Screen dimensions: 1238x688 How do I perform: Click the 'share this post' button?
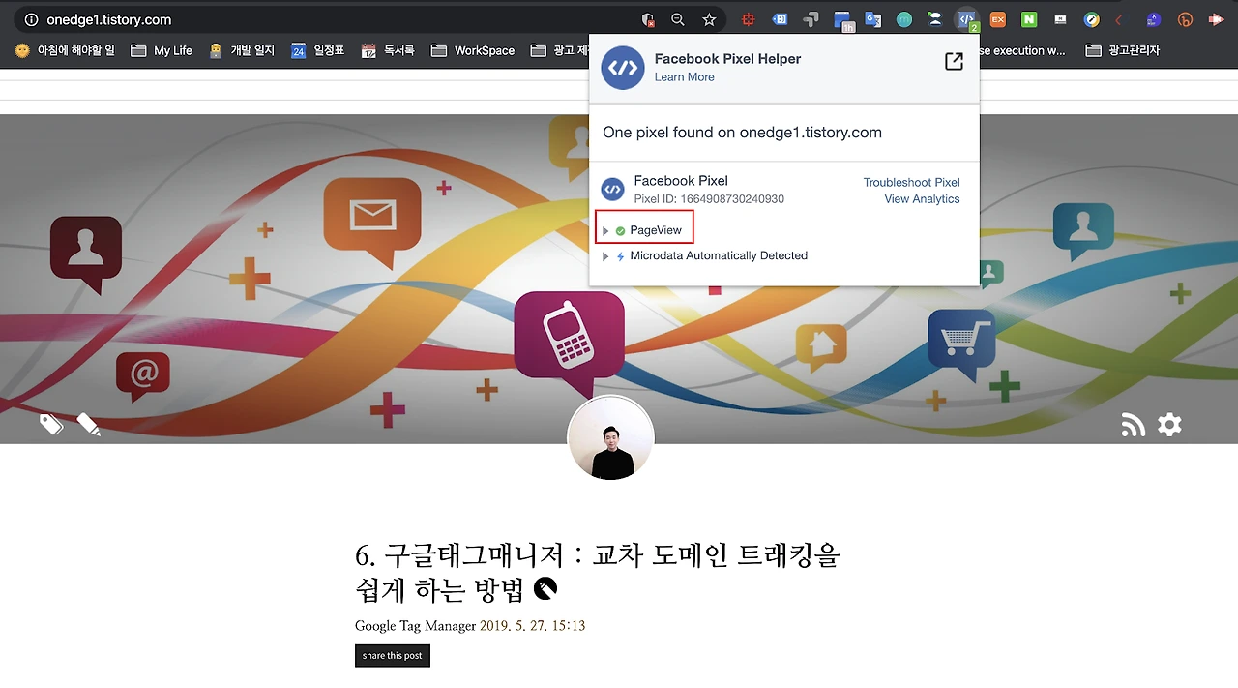coord(392,656)
